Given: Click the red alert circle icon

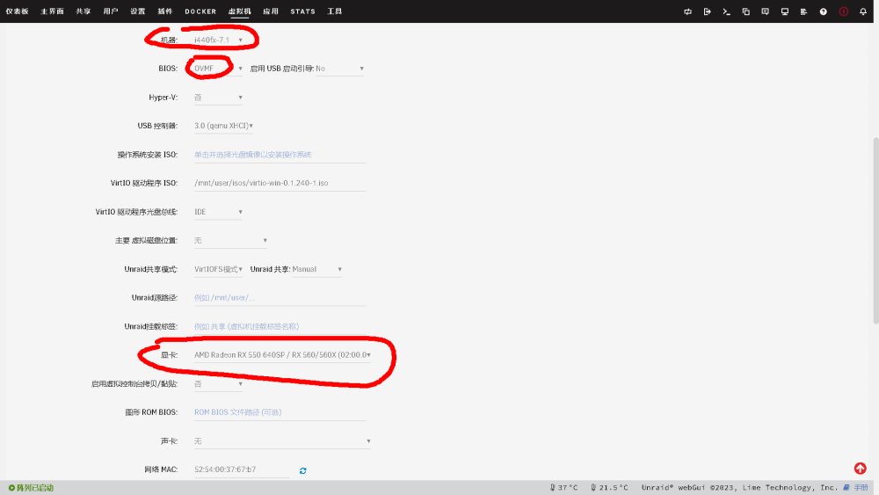Looking at the screenshot, I should 843,11.
